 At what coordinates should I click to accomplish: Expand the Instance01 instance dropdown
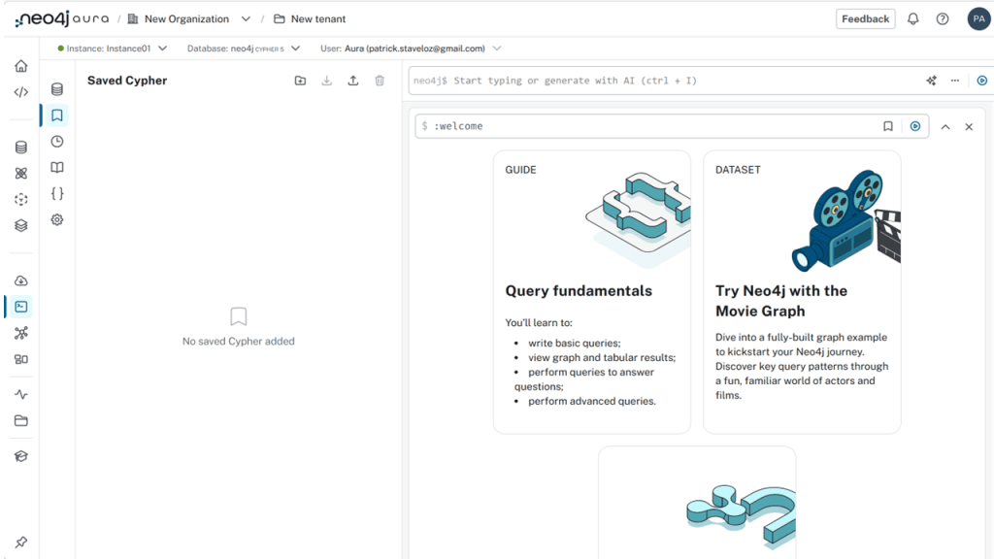point(162,48)
